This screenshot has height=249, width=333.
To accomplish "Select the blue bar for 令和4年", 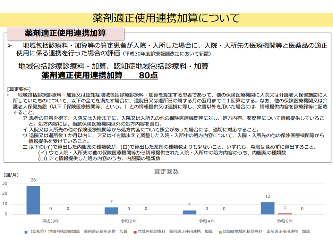I will 189,212.
